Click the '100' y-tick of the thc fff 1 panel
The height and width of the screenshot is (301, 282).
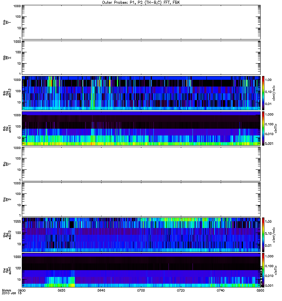pos(18,158)
